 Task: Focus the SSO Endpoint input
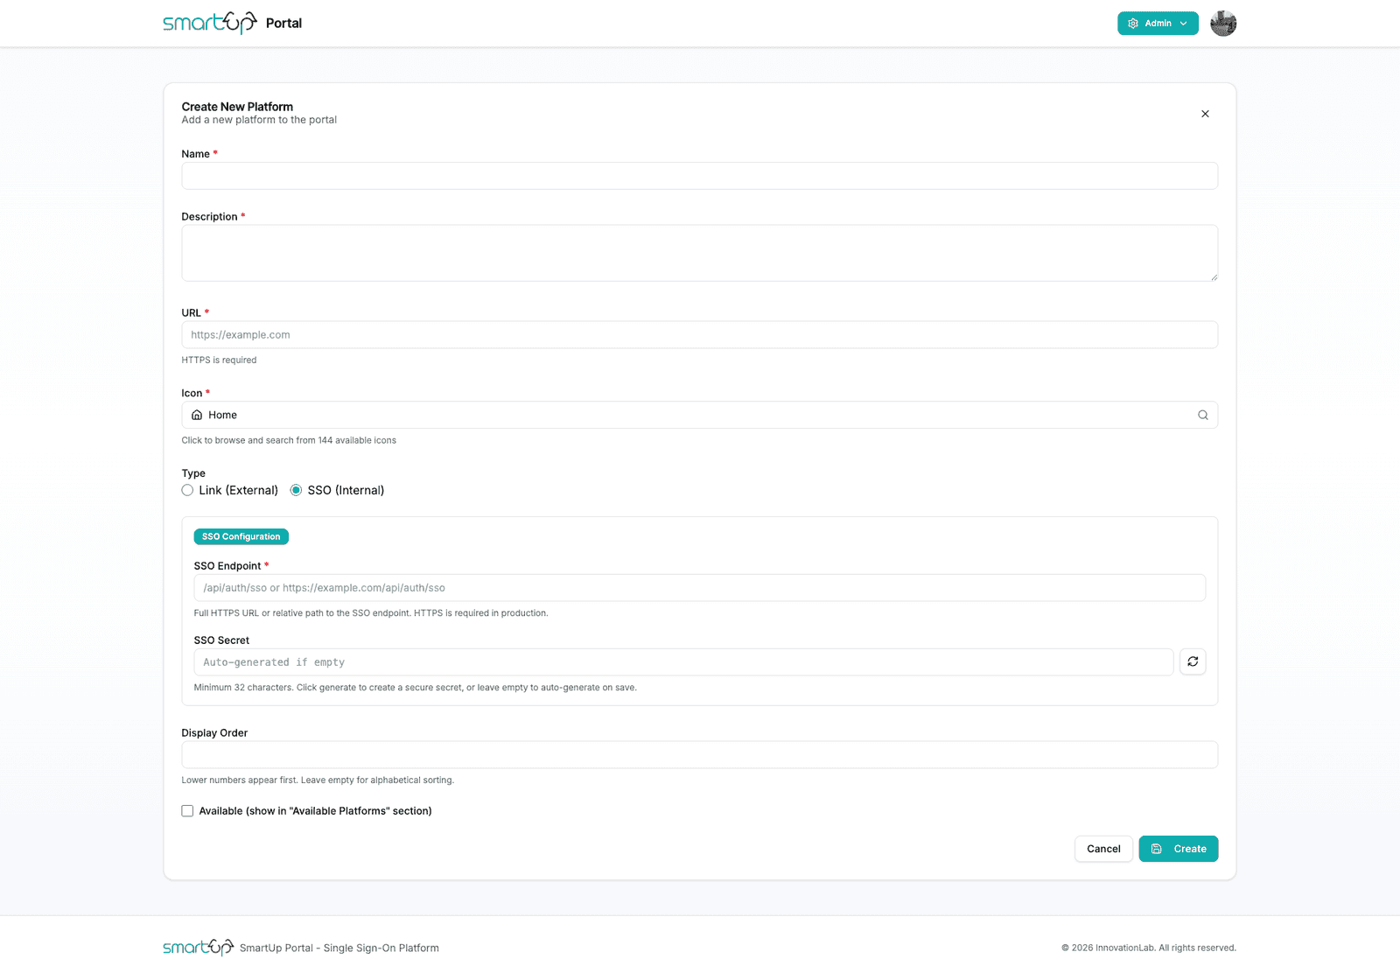699,588
